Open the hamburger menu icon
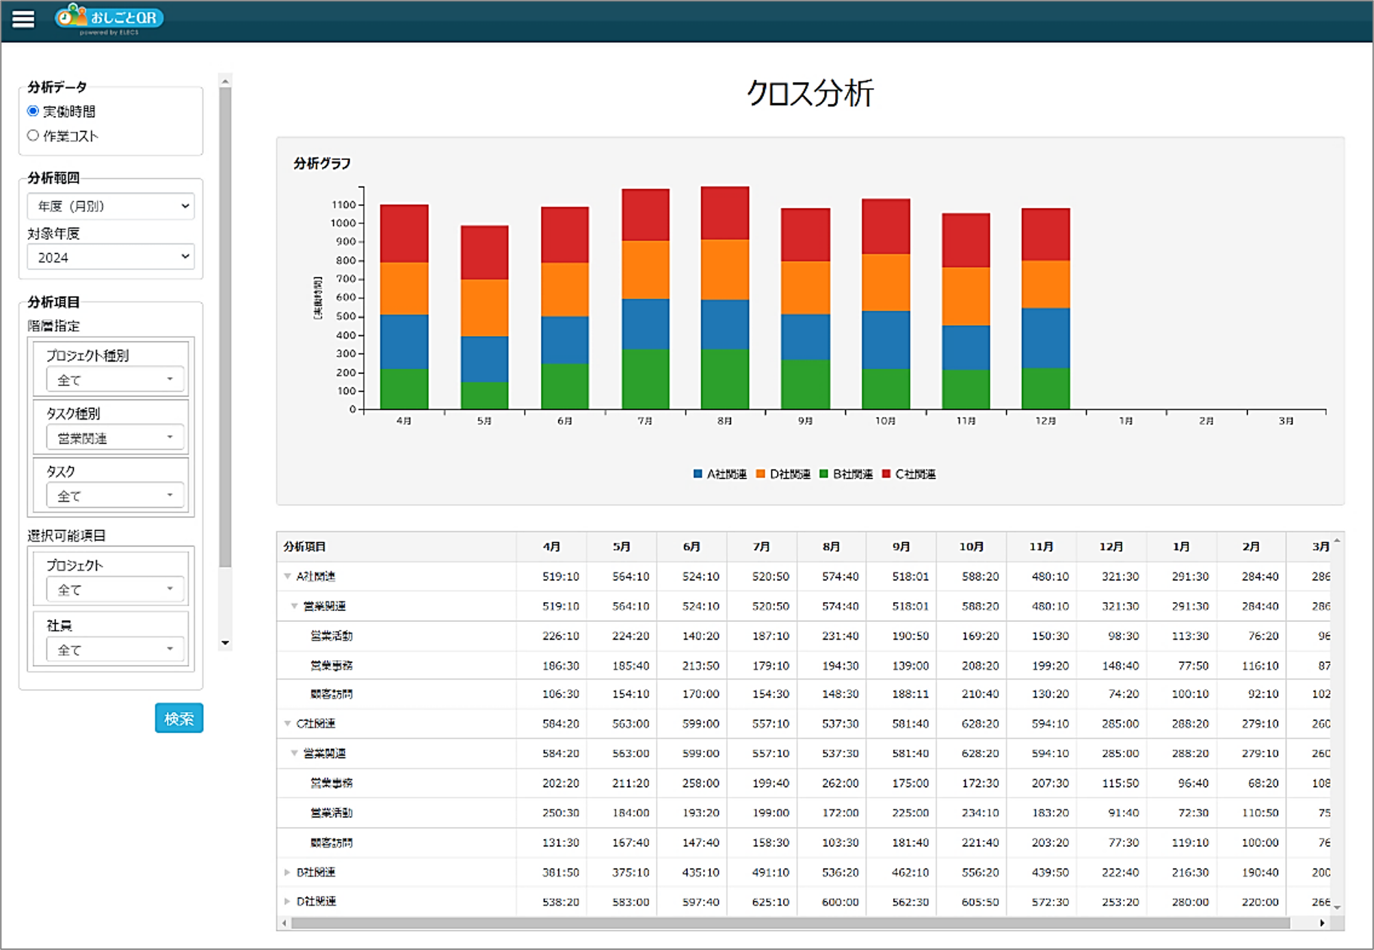The height and width of the screenshot is (950, 1374). [x=23, y=19]
